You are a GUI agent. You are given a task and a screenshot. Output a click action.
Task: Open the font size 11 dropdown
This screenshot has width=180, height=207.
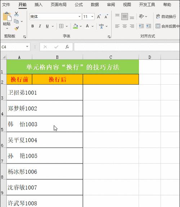[x=92, y=17]
